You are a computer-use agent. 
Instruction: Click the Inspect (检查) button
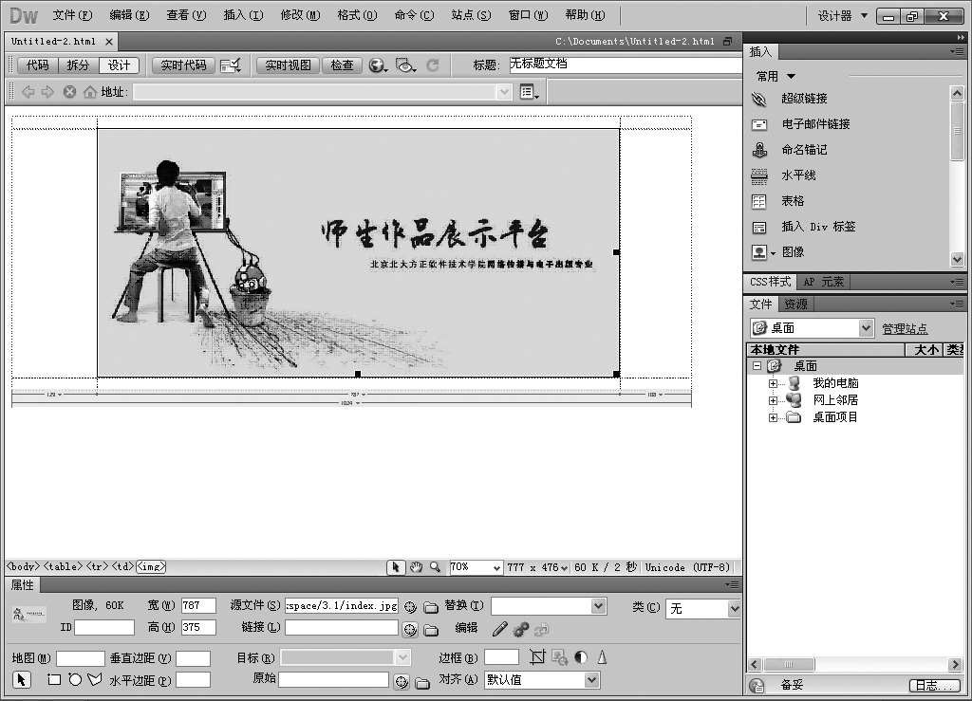[342, 65]
